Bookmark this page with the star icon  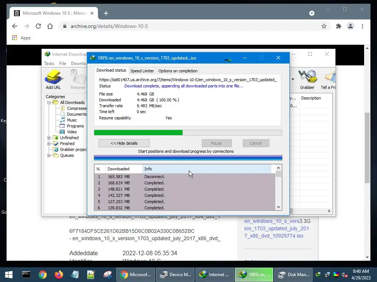[324, 26]
